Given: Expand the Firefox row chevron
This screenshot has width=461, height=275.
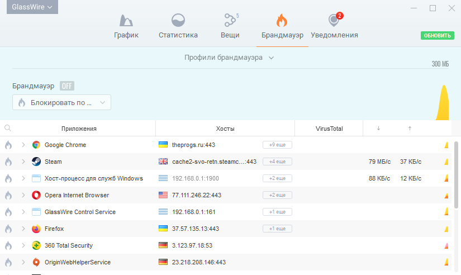Looking at the screenshot, I should (x=23, y=229).
